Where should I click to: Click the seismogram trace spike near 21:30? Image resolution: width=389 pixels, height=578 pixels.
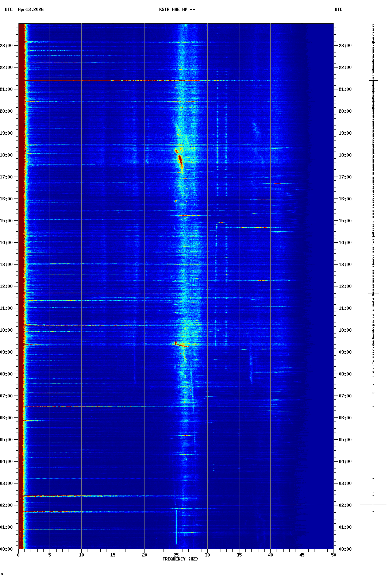(373, 80)
